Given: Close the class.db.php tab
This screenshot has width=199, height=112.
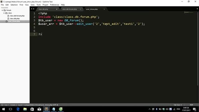Looking at the screenshot, I should (x=57, y=9).
